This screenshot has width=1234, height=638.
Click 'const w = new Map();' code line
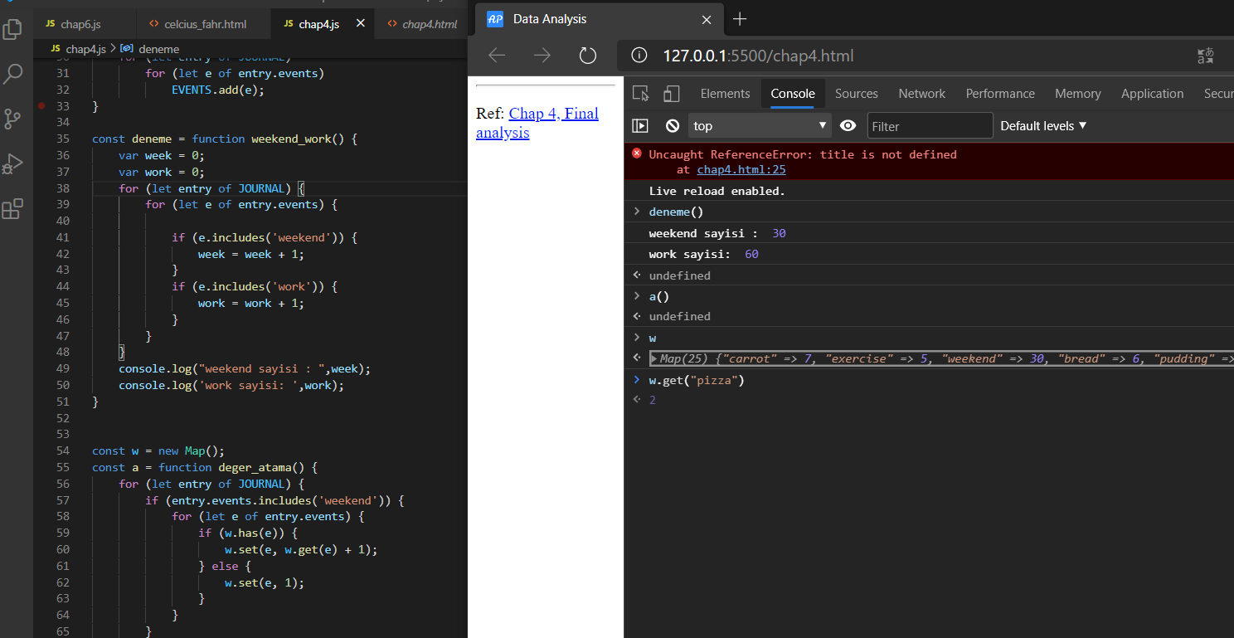(158, 450)
